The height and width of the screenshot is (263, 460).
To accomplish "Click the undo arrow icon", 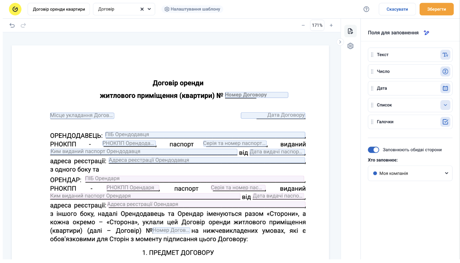I will tap(12, 25).
